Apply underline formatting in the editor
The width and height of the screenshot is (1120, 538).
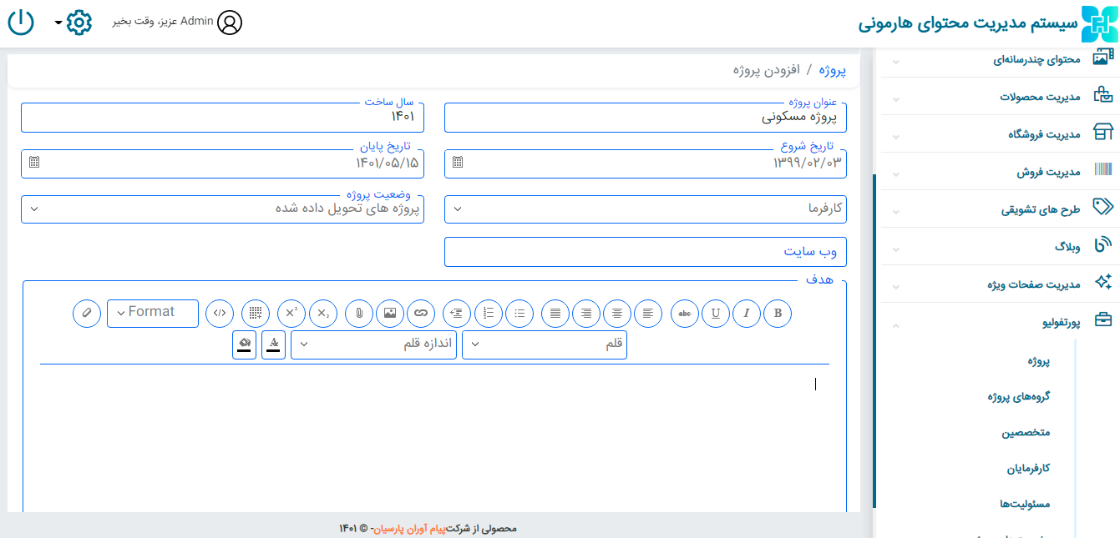click(716, 313)
